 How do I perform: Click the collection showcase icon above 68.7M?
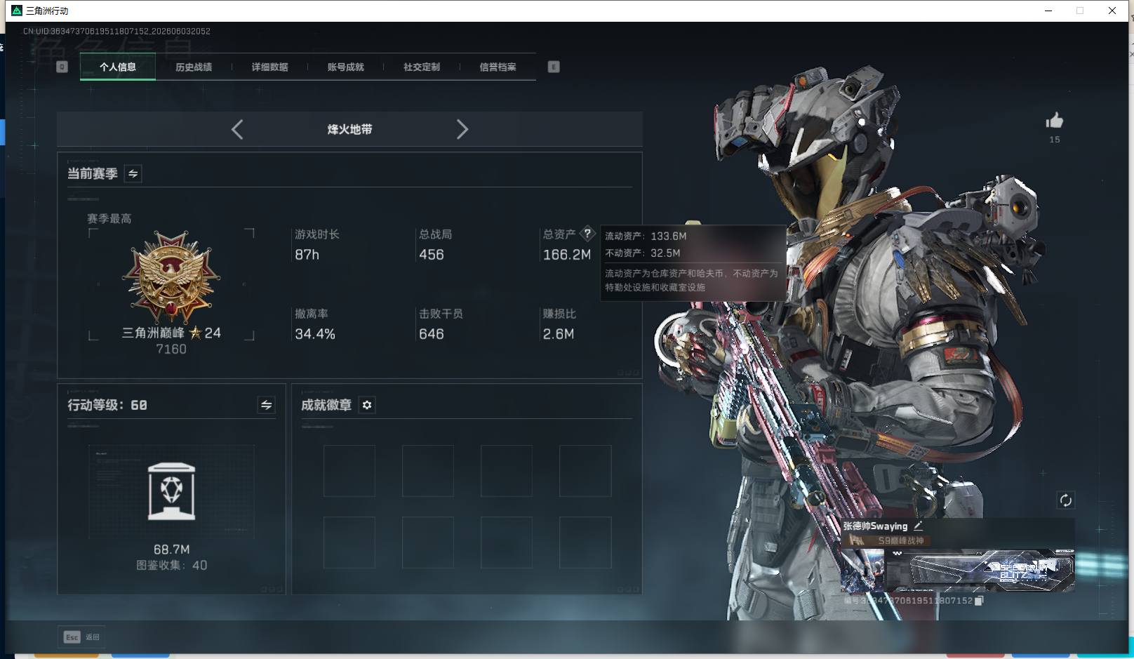(x=172, y=491)
